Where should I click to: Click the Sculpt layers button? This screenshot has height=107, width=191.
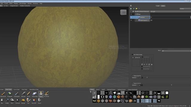[x=158, y=6]
